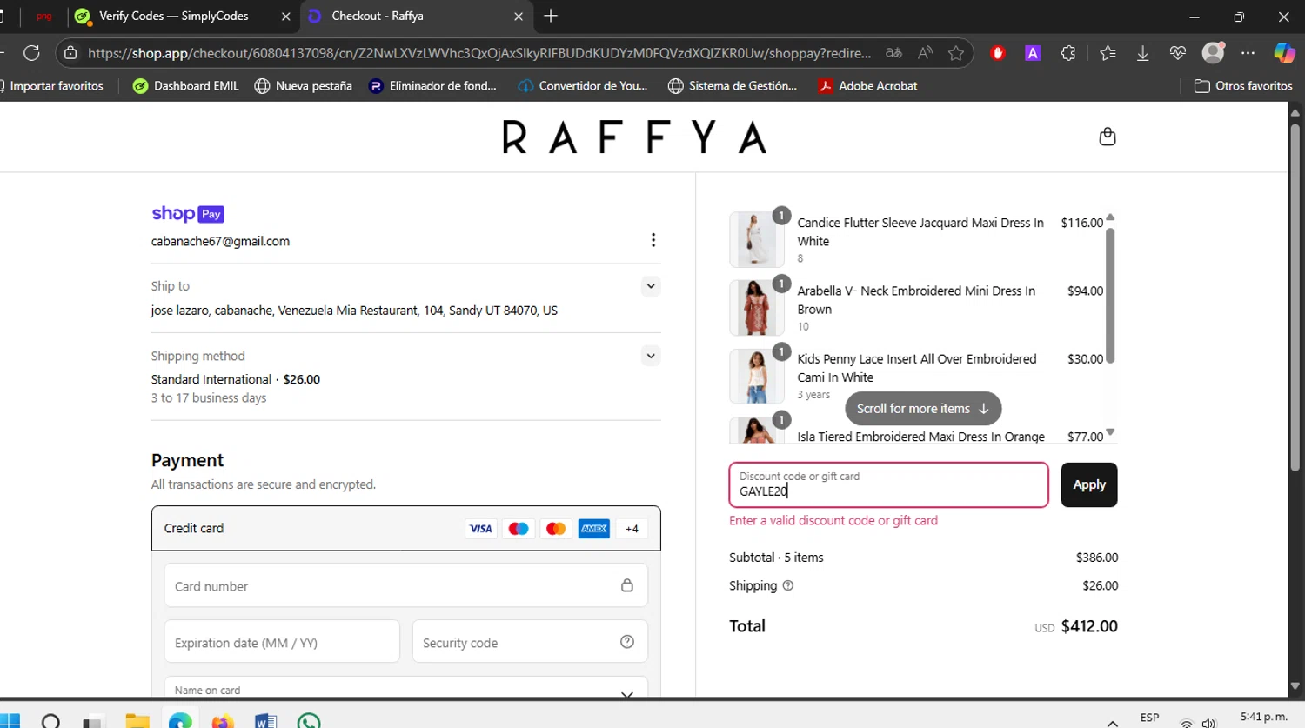Click the ESP language indicator
The width and height of the screenshot is (1305, 728).
tap(1149, 718)
